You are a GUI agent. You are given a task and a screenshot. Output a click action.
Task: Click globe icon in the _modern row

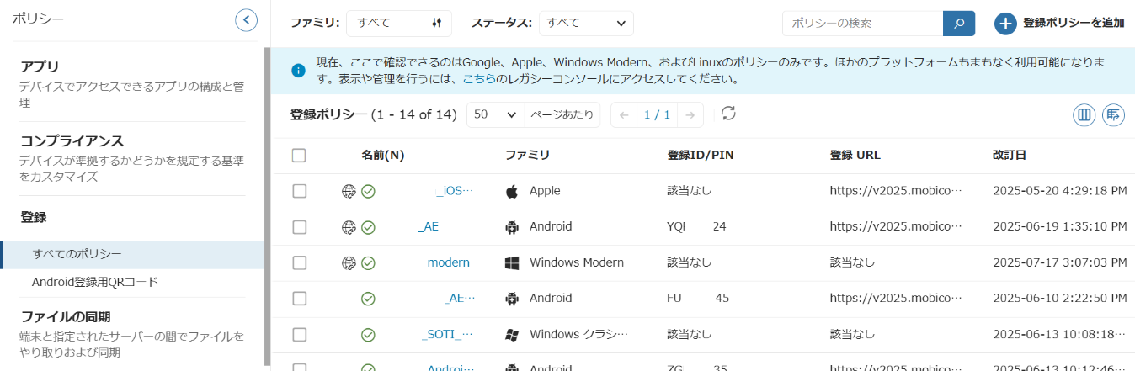349,262
